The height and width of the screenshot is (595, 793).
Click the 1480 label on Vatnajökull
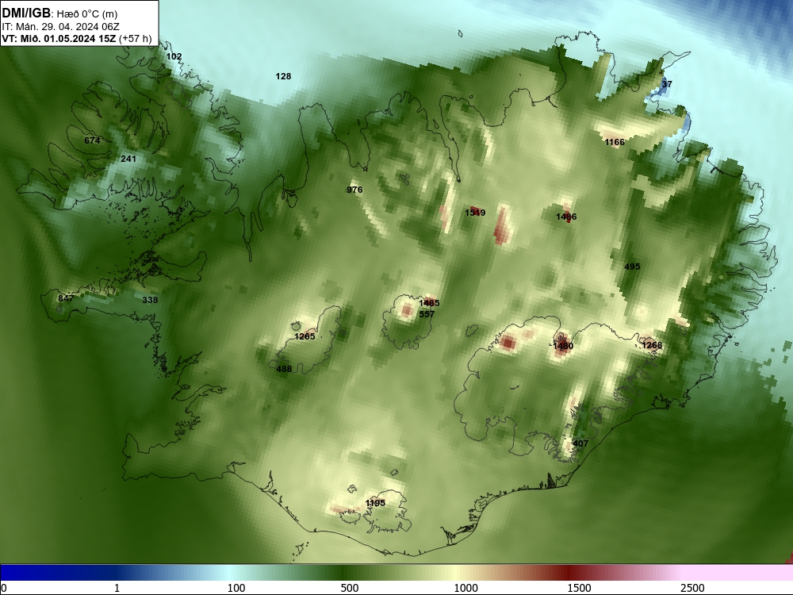click(563, 346)
